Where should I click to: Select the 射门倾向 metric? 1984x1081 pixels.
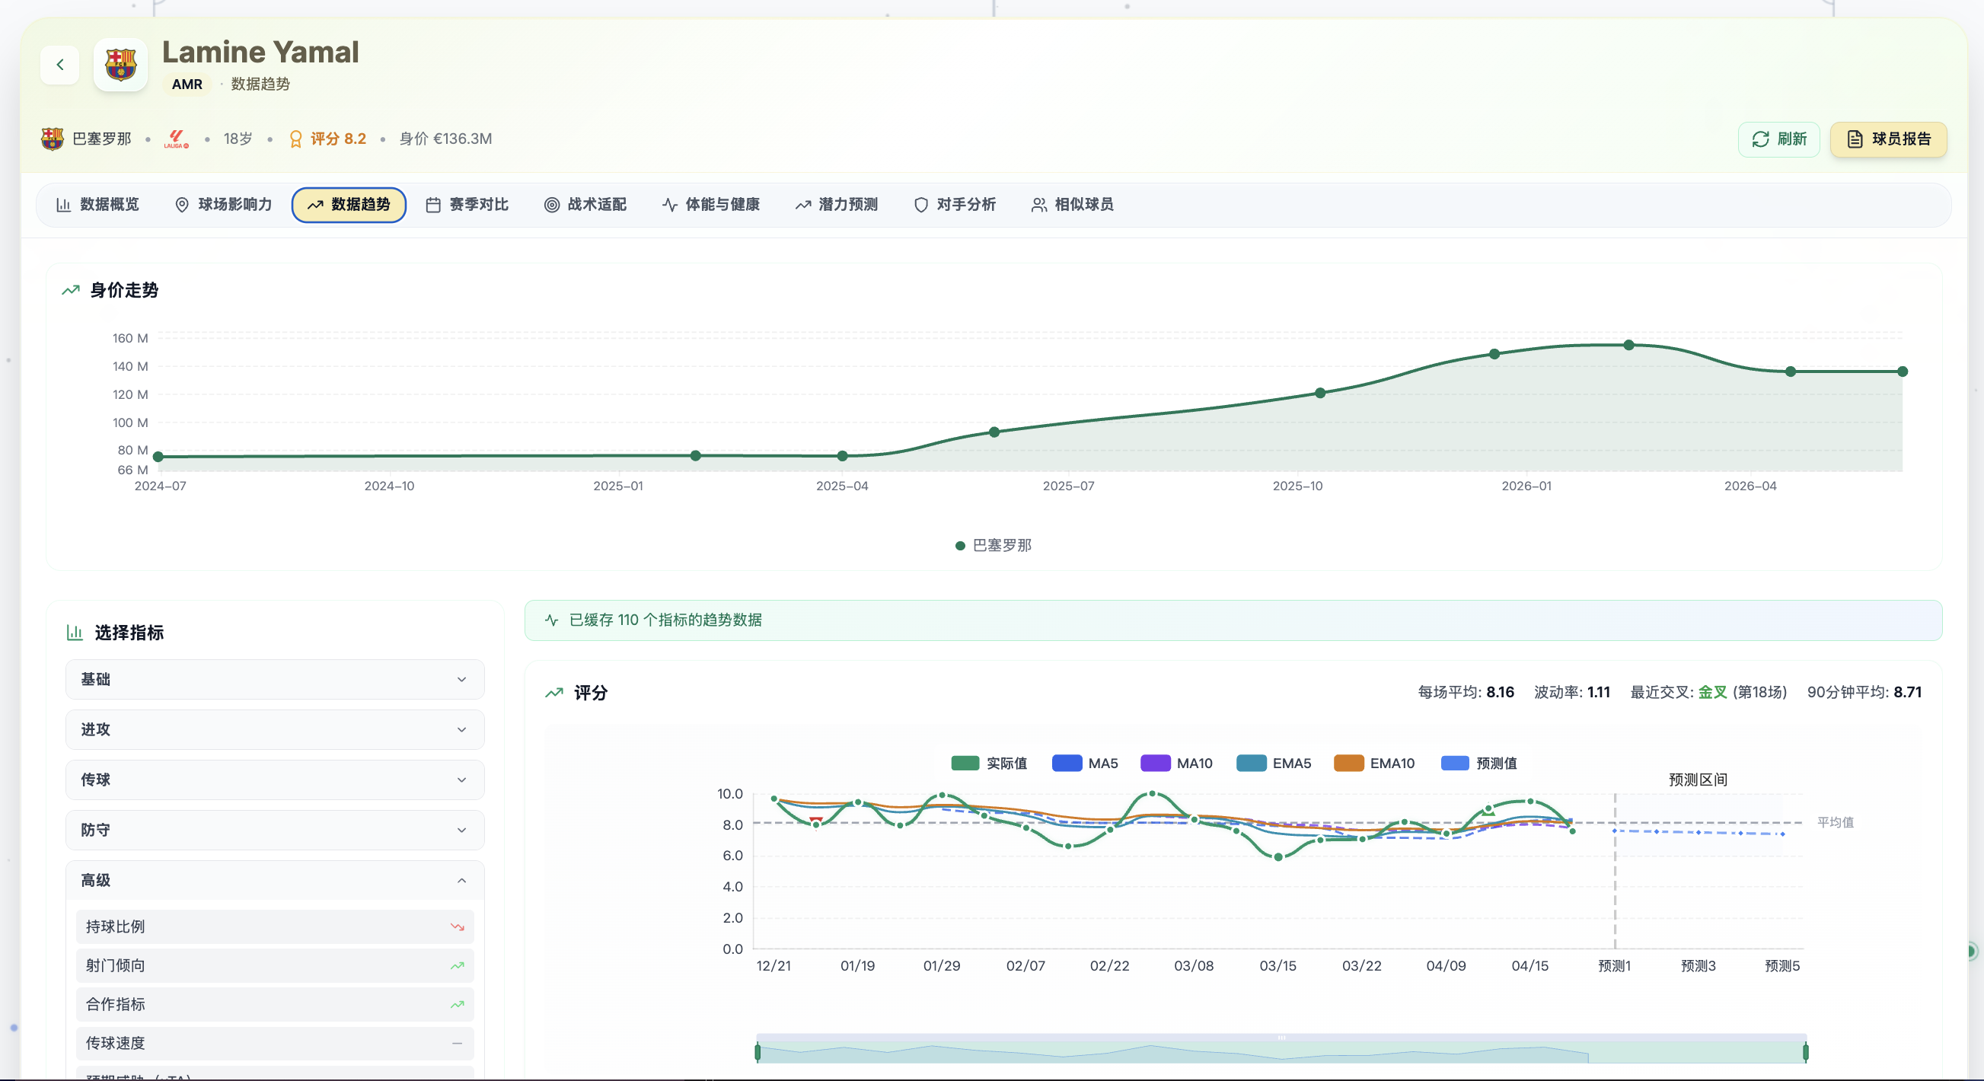[x=275, y=965]
